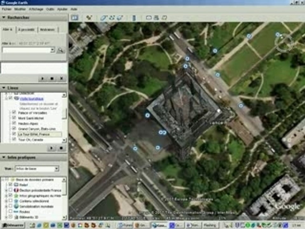The width and height of the screenshot is (305, 229).
Task: Click the French flag election layer icon
Action: point(16,190)
